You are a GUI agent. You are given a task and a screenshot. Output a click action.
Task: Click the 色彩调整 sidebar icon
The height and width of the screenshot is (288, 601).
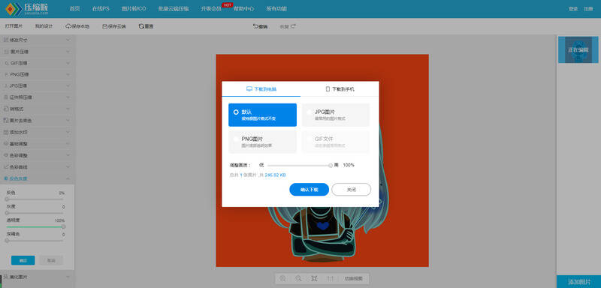(6, 156)
